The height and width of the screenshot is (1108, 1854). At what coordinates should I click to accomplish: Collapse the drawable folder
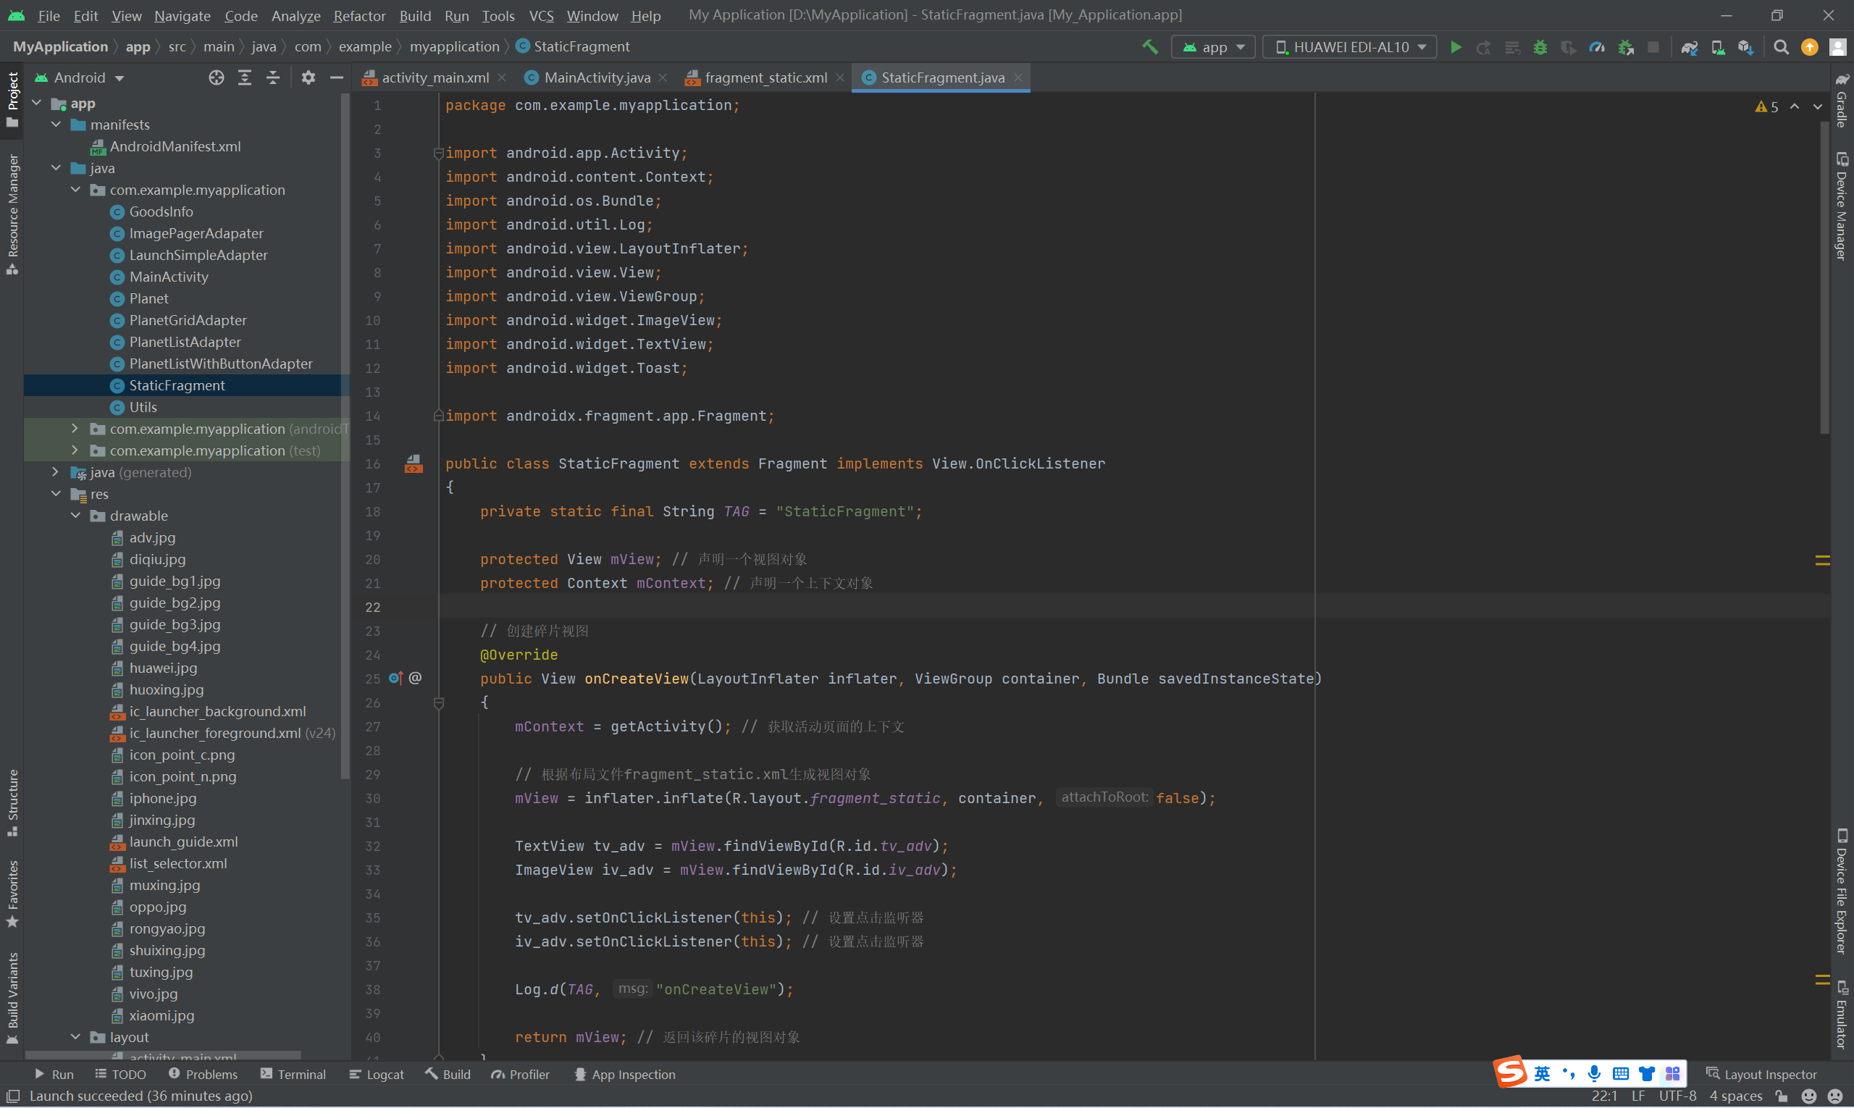click(75, 516)
